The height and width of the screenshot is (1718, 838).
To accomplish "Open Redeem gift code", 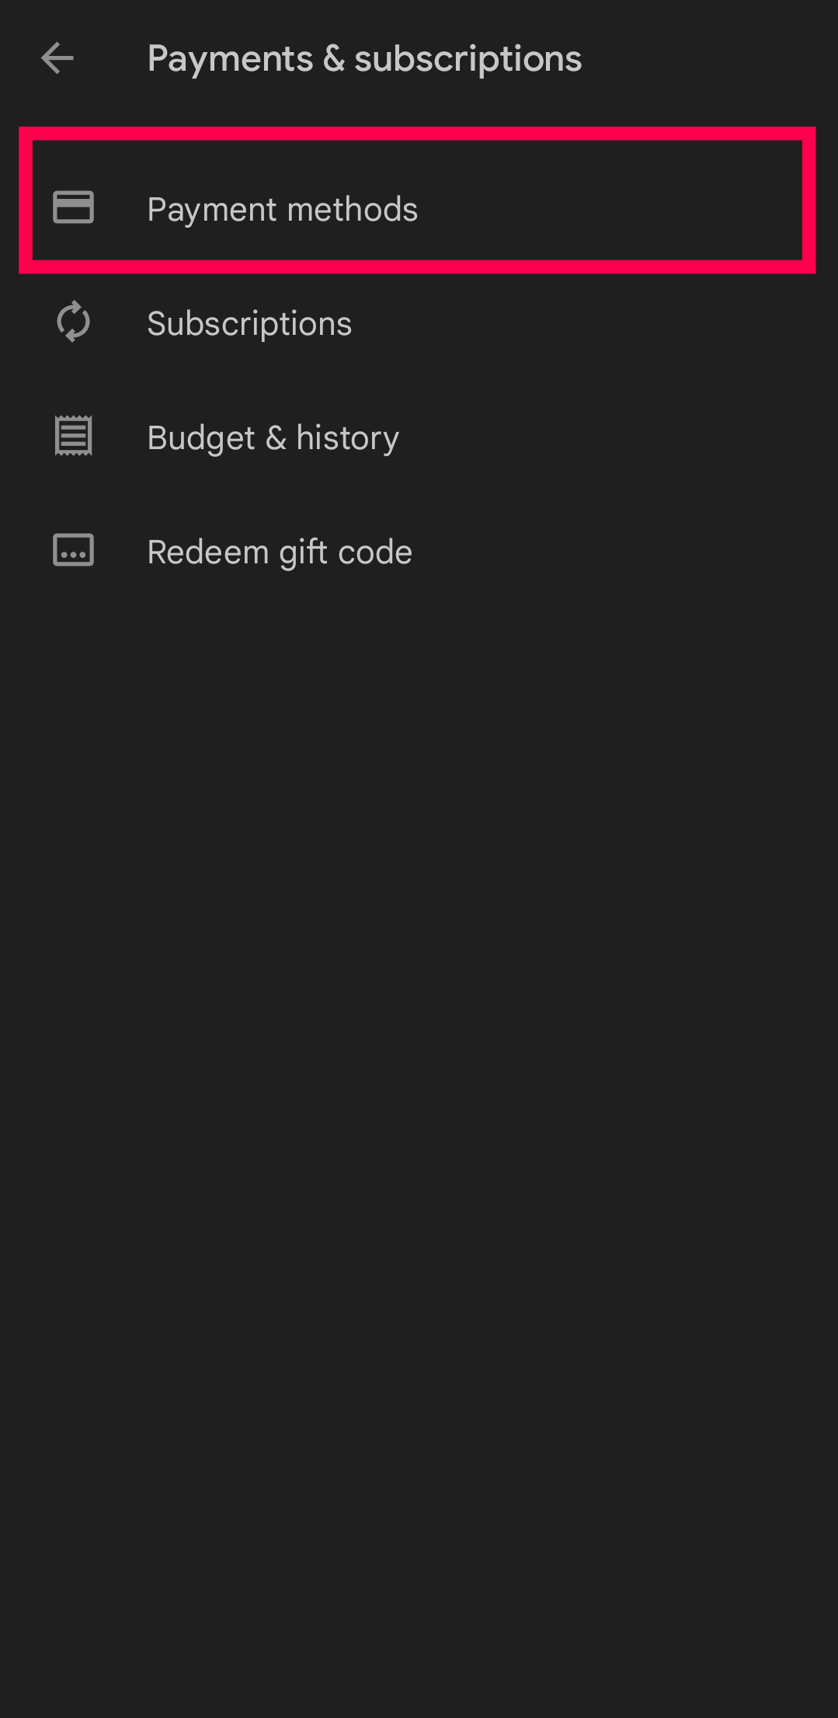I will pyautogui.click(x=419, y=551).
